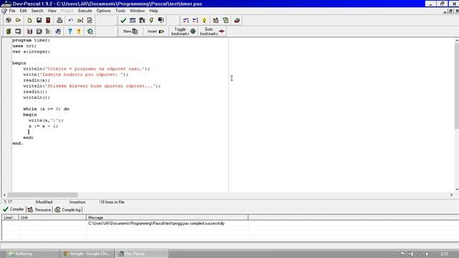Click the 'var a:integer;' code line

(31, 52)
